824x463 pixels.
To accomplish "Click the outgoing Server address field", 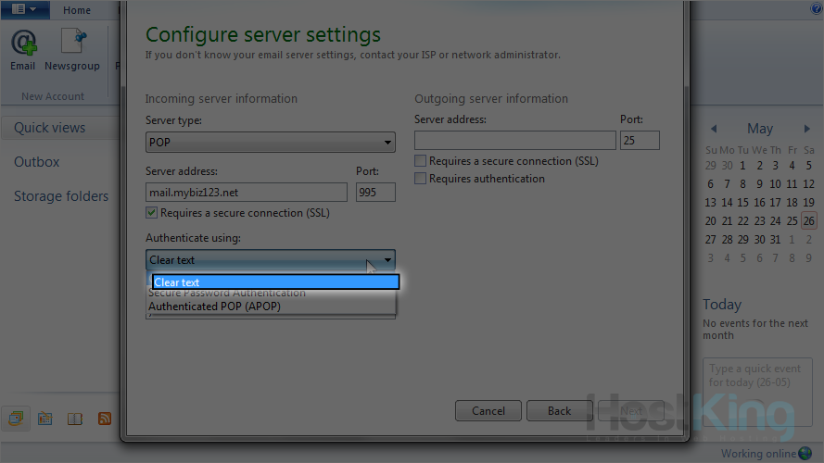I will (x=514, y=141).
